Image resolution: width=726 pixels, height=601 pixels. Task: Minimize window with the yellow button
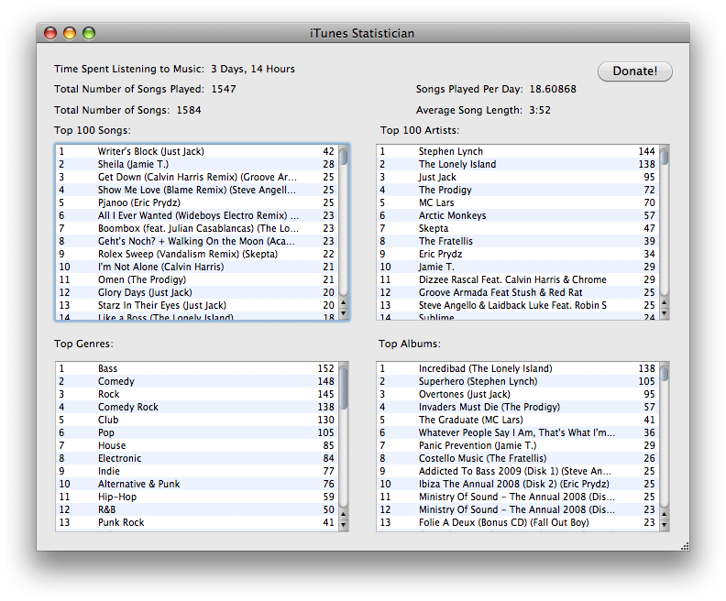pos(70,33)
